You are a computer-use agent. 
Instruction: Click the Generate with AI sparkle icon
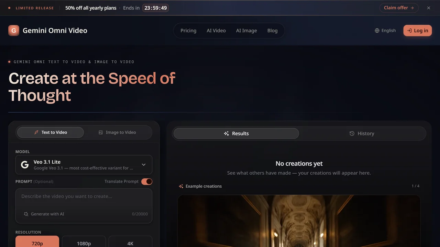(x=26, y=214)
